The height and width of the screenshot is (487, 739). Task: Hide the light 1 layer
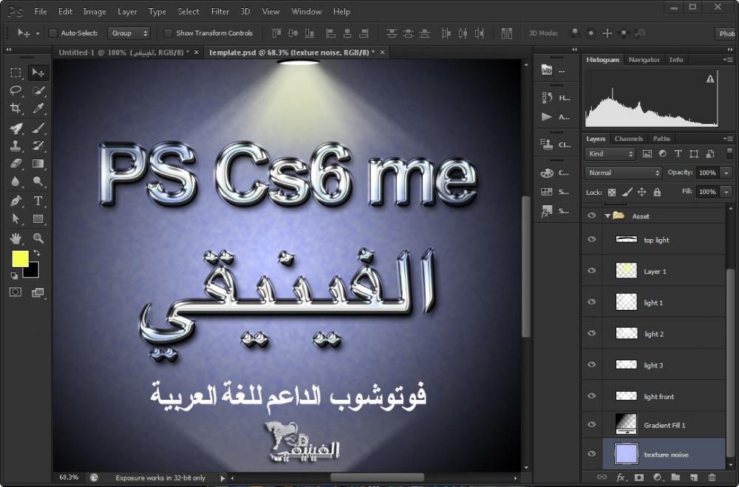(591, 302)
